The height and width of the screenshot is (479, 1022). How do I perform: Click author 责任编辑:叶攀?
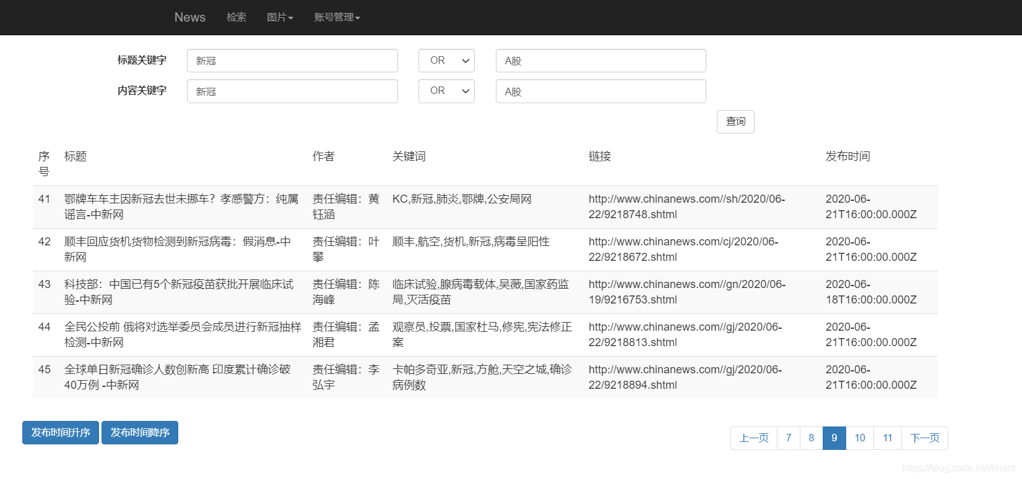tap(346, 250)
